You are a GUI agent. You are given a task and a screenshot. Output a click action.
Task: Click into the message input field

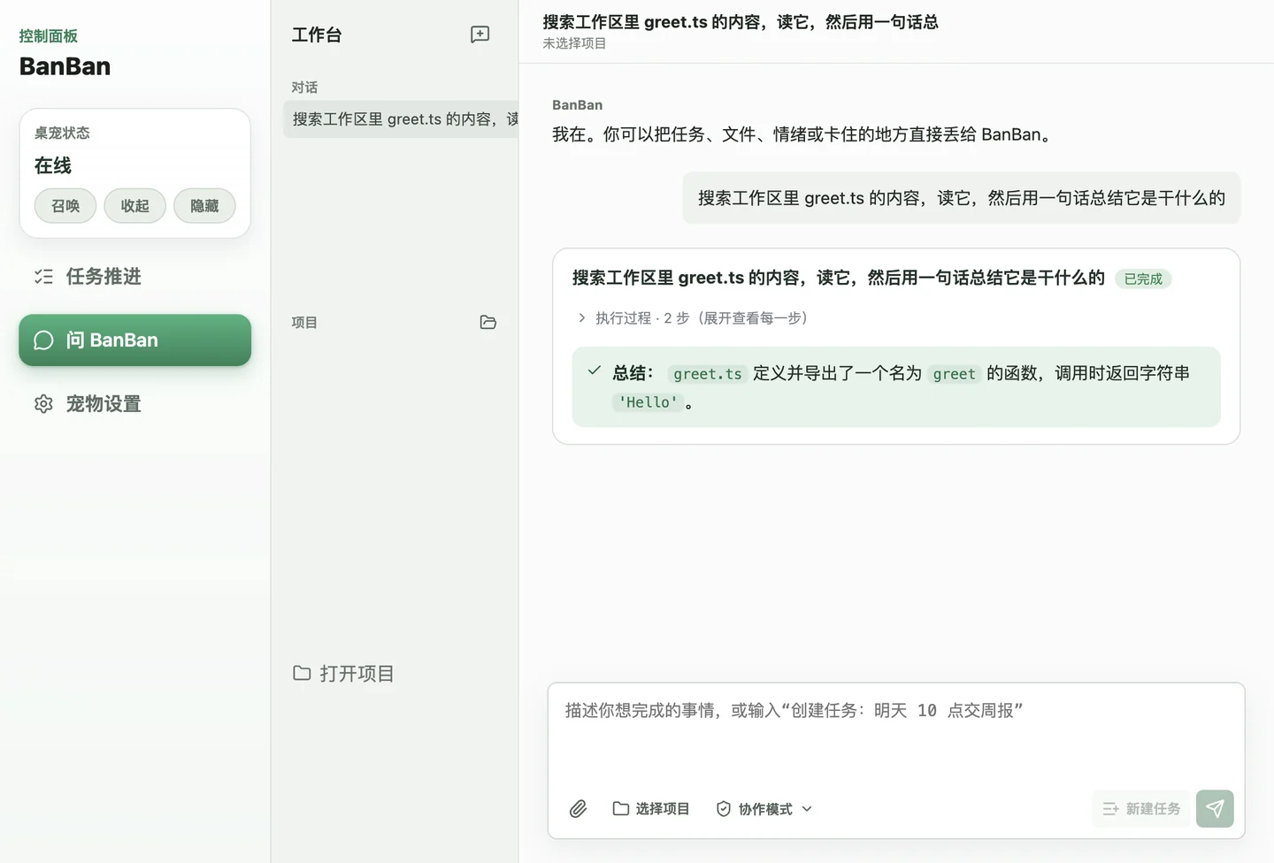click(x=895, y=732)
